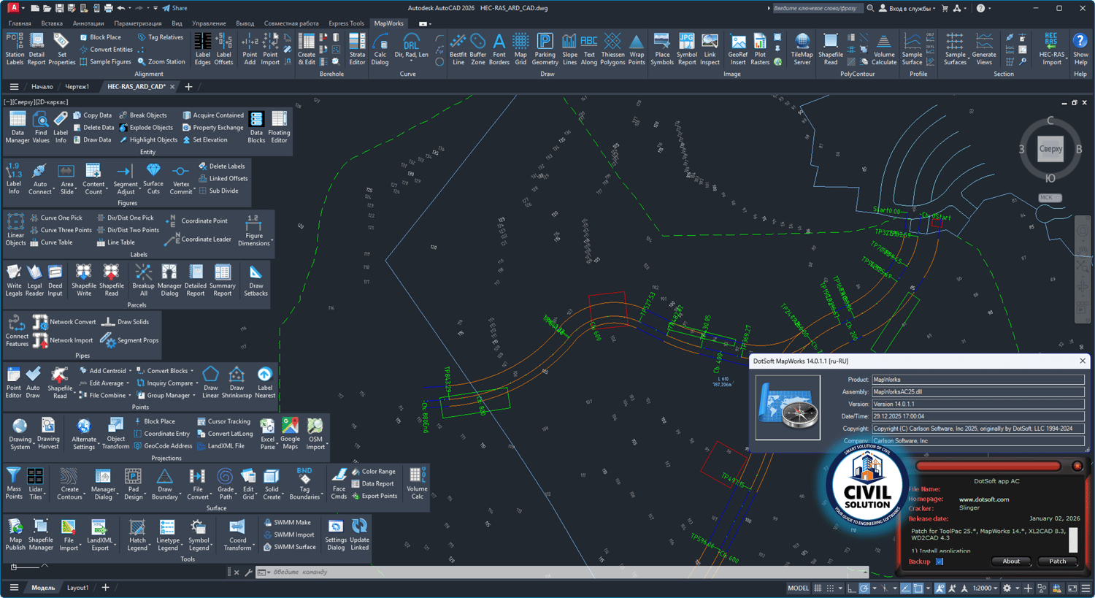Open the Calc Dialog curve tool
Screen dimensions: 1095x598
[380, 49]
